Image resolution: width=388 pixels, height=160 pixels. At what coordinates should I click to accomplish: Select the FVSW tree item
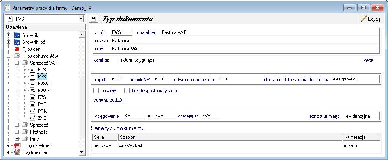(43, 84)
